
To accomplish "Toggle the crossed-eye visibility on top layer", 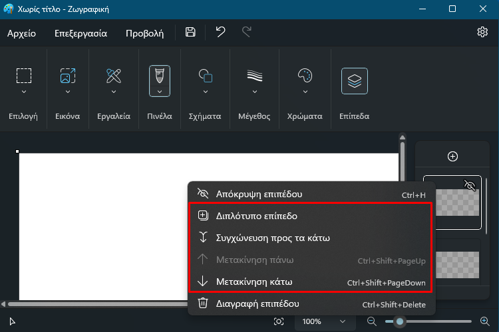I will 470,185.
